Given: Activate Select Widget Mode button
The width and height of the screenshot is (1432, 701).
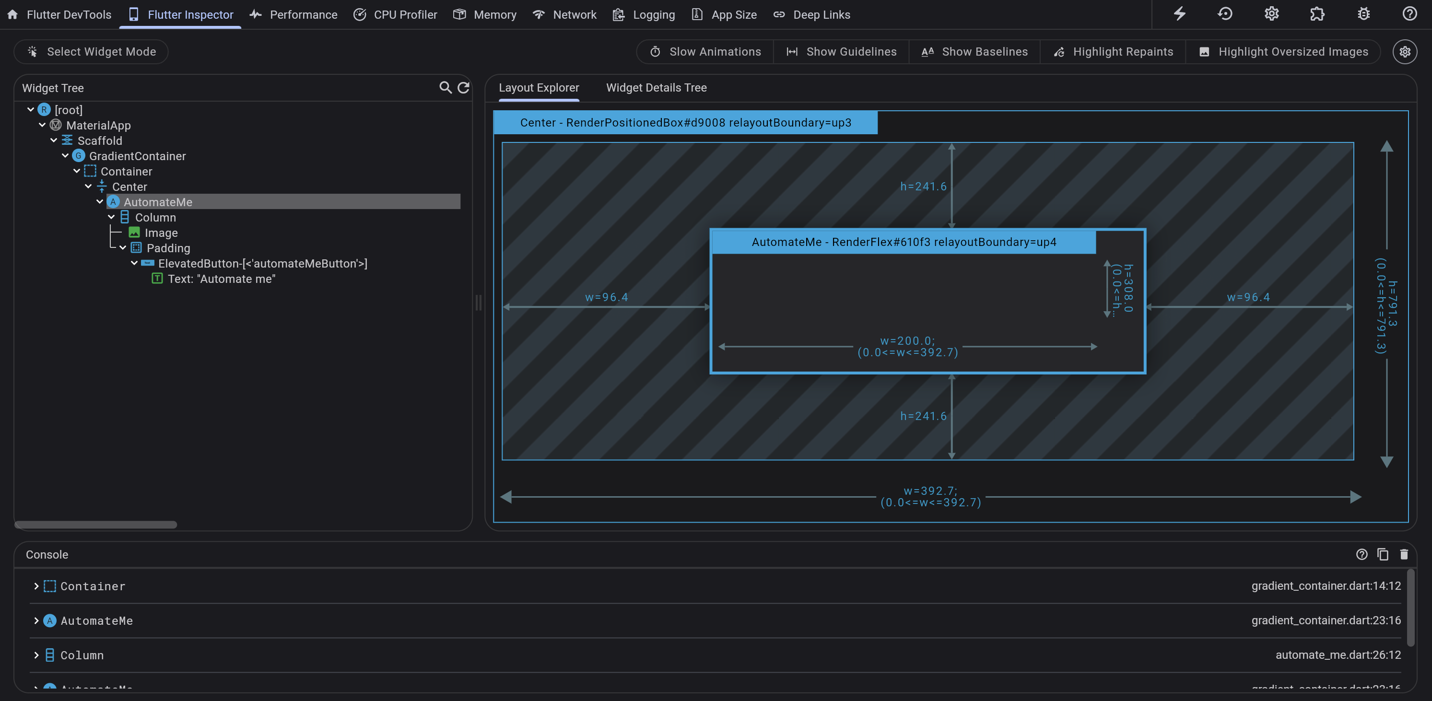Looking at the screenshot, I should pos(91,52).
